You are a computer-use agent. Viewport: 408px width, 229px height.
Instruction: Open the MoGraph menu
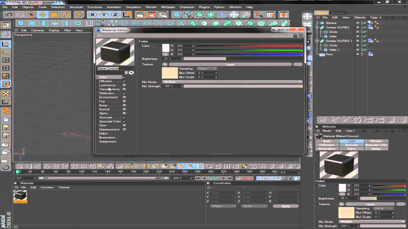pyautogui.click(x=168, y=7)
